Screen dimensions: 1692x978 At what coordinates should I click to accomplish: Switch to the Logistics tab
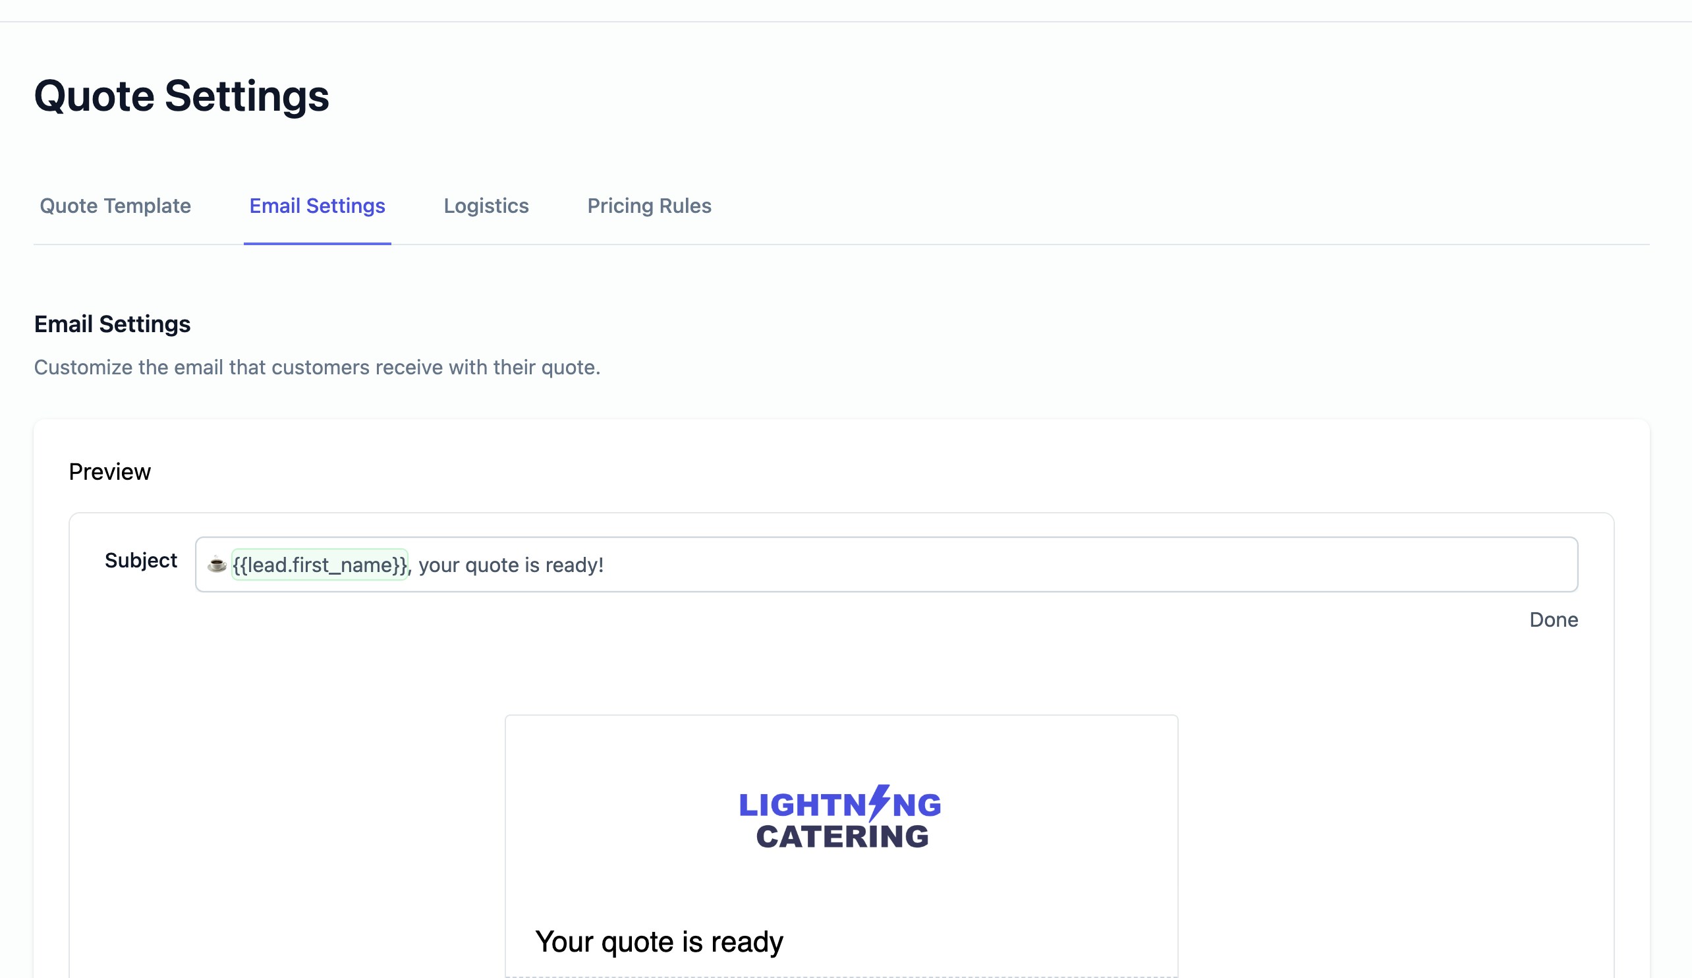click(486, 206)
